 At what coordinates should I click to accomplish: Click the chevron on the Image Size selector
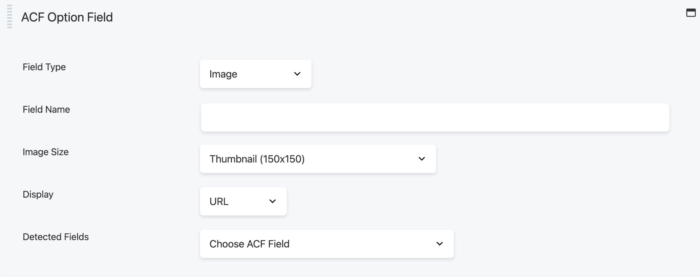(421, 159)
